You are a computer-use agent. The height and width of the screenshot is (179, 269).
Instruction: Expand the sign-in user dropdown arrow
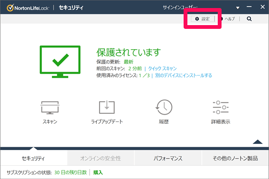point(238,8)
